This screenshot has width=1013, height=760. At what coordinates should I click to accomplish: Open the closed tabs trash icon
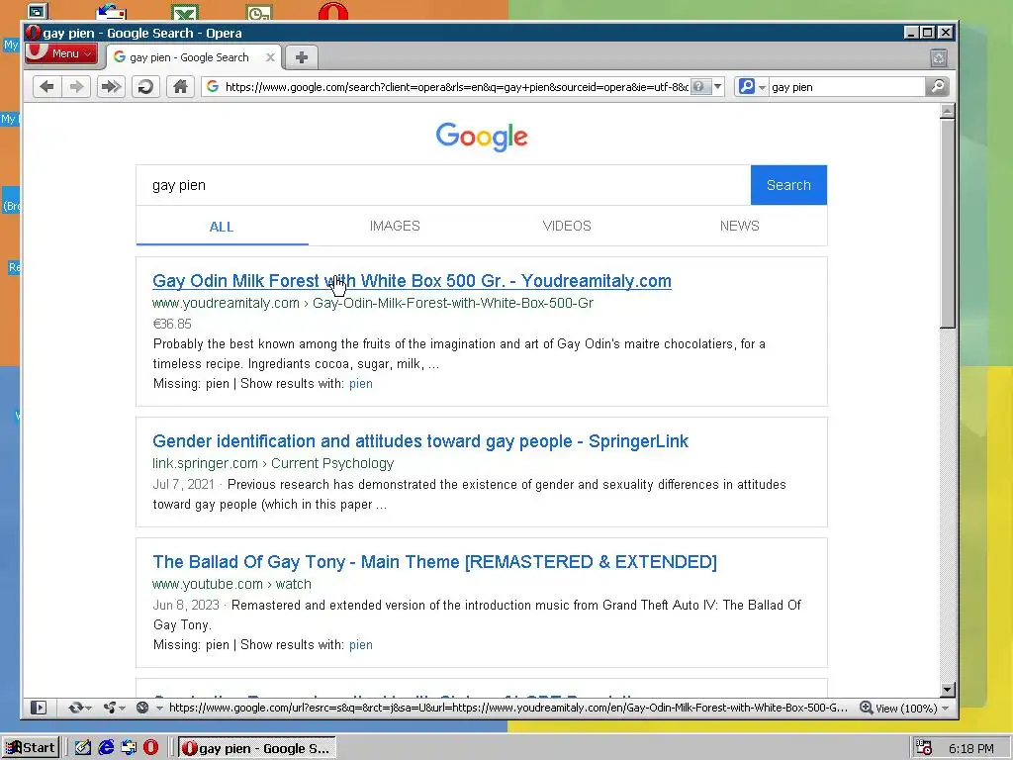pos(939,58)
